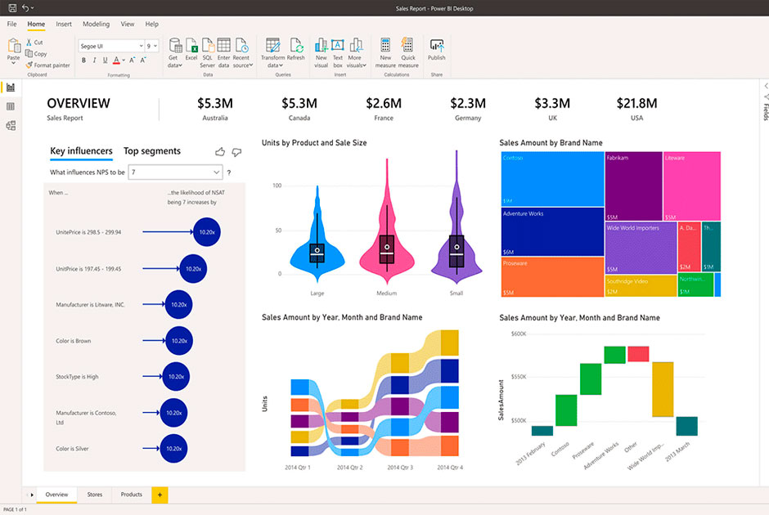
Task: Click the Contoso tile in treemap
Action: coord(553,179)
